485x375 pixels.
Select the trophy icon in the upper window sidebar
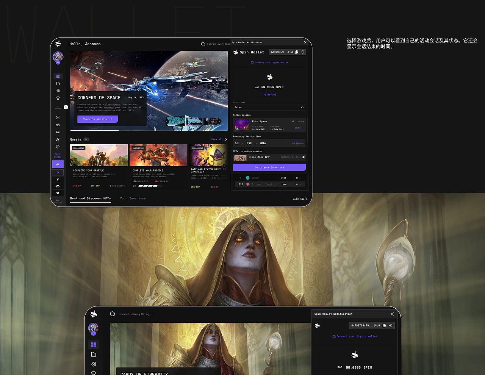coord(58,98)
